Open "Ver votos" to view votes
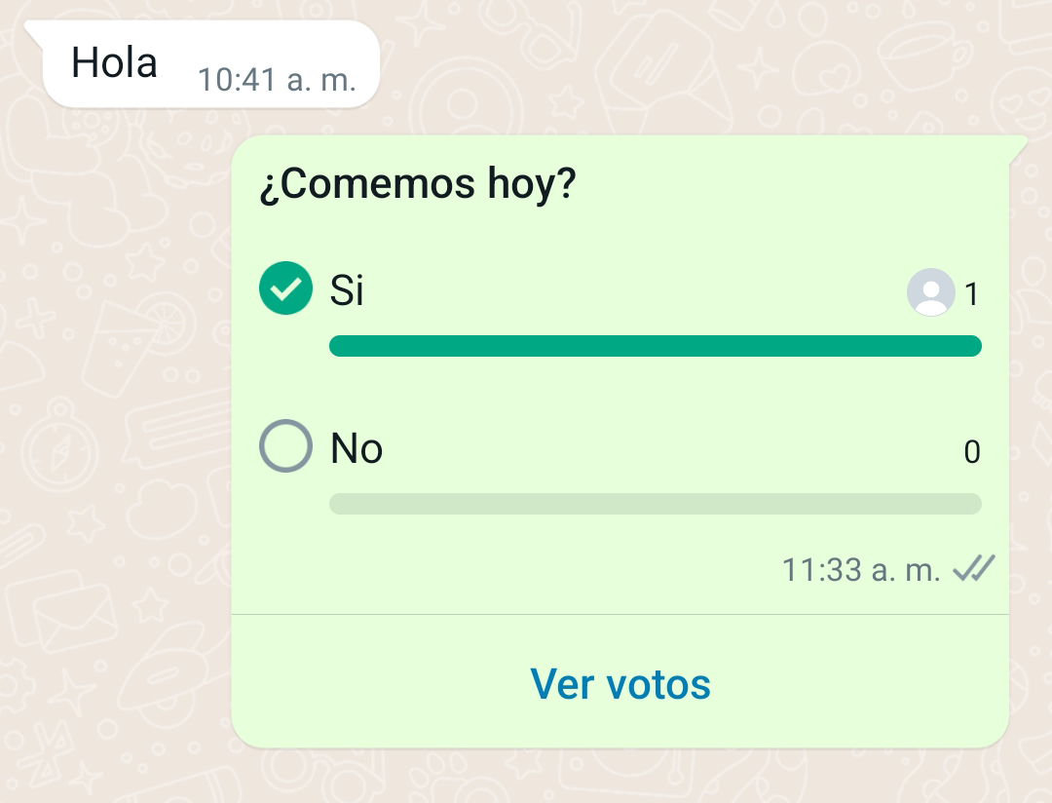The image size is (1052, 803). point(620,684)
